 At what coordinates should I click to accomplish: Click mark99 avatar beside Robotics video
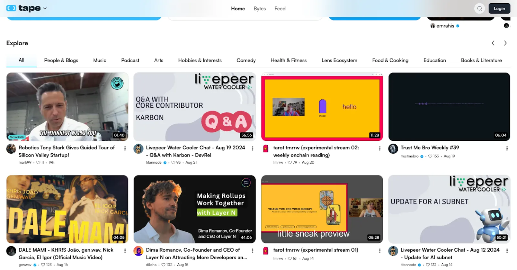(x=11, y=149)
